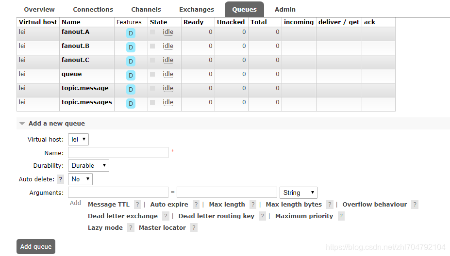The image size is (450, 256).
Task: Add Max length bytes argument
Action: coord(294,205)
